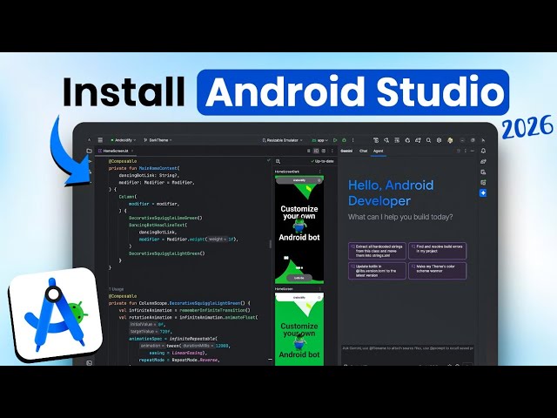Screen dimensions: 557x418
Task: Open IDE settings gear in top toolbar
Action: [x=439, y=140]
